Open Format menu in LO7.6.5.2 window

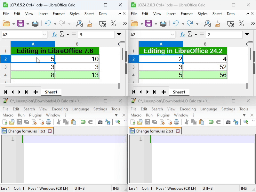59,14
